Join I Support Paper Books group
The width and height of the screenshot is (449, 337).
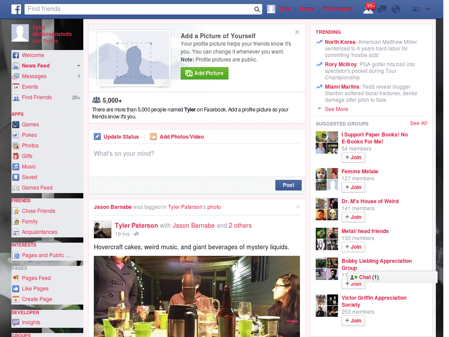353,158
